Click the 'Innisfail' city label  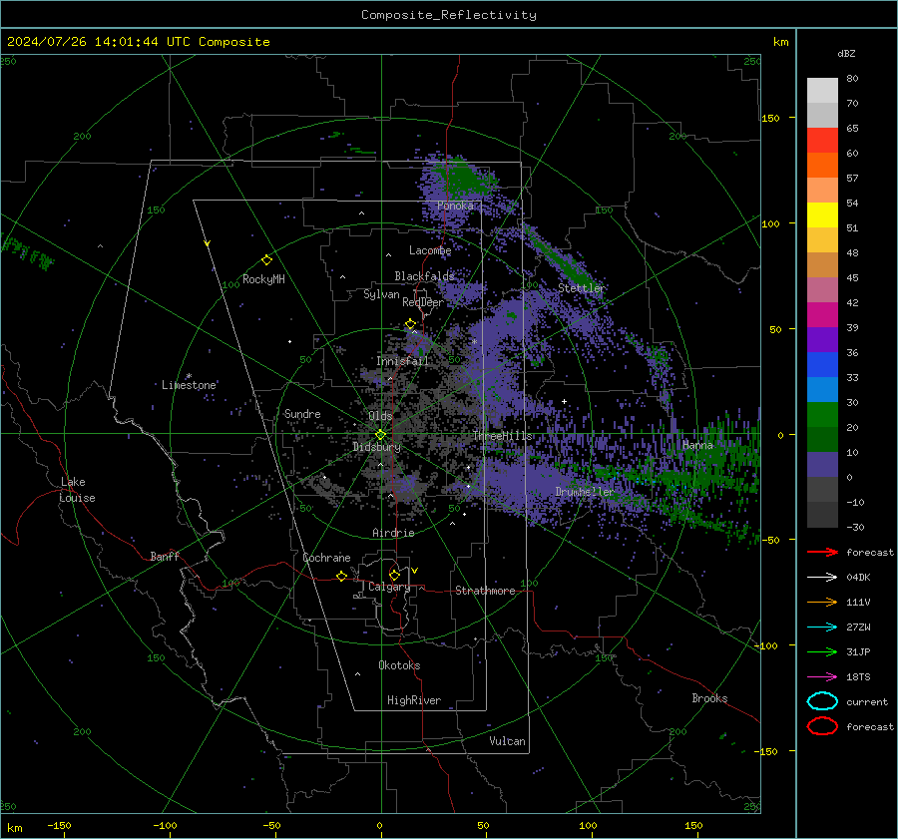403,361
